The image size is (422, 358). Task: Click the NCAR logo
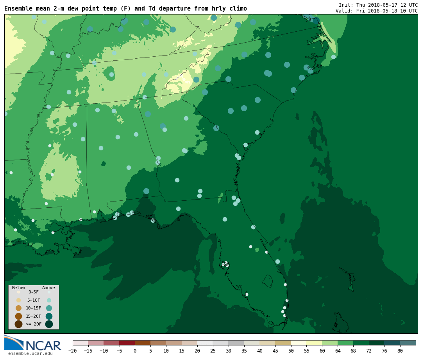tap(33, 343)
